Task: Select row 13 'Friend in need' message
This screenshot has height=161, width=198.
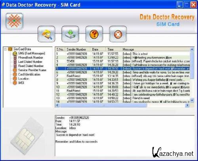Action: coord(123,98)
